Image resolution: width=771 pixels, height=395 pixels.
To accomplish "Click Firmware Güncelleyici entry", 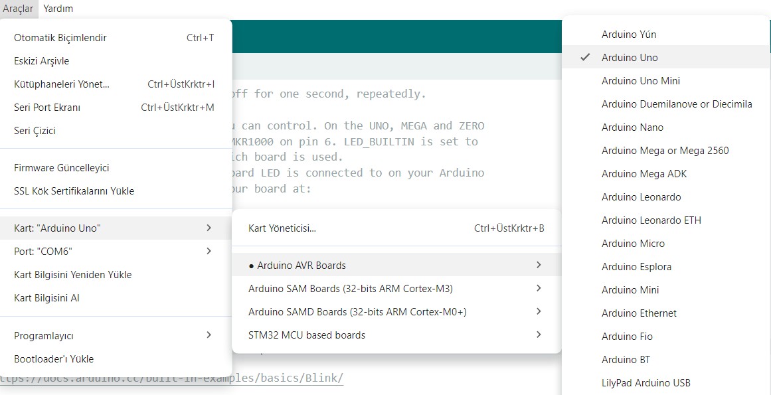I will [x=62, y=168].
